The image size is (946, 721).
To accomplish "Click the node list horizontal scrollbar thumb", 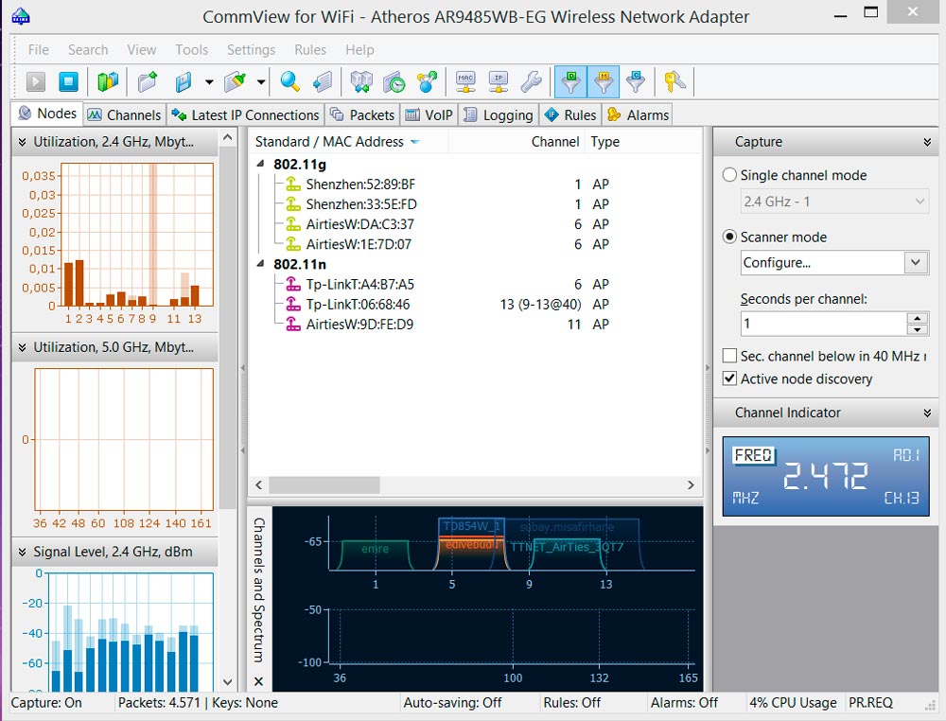I will pos(324,485).
